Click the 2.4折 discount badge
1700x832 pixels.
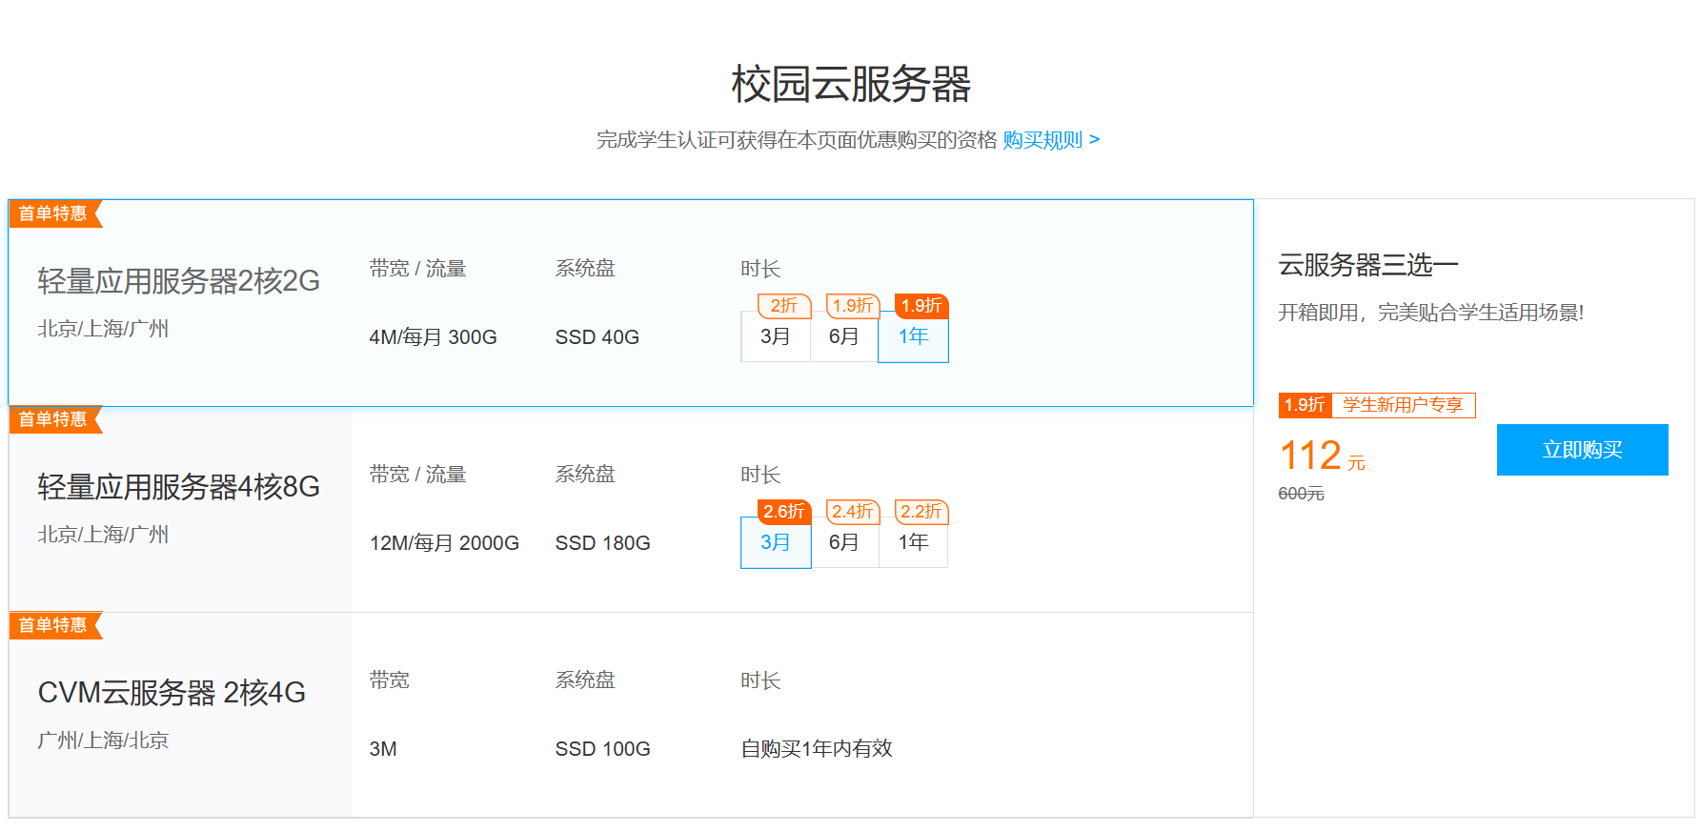(852, 512)
